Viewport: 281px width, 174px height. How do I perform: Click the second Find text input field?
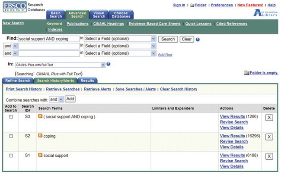click(49, 46)
